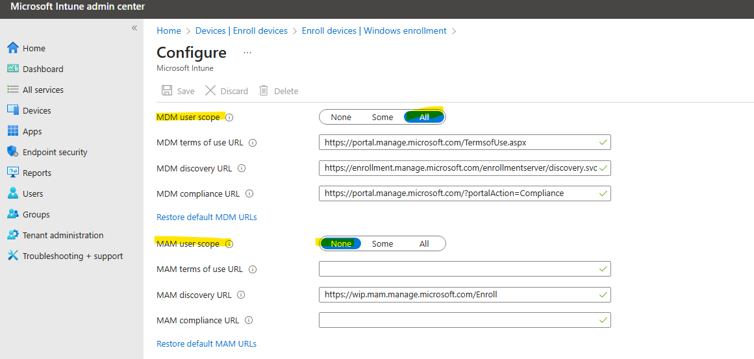
Task: Click the Devices label in sidebar
Action: (36, 110)
